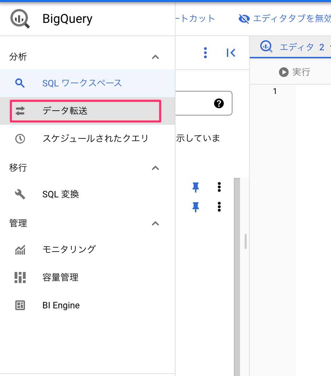Click the ショートカット link in top bar

pyautogui.click(x=195, y=18)
